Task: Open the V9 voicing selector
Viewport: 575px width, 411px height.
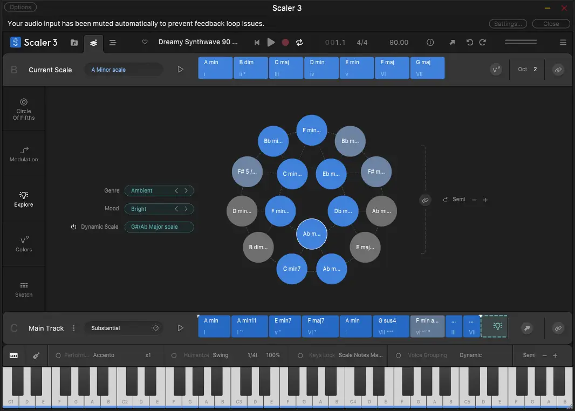Action: [496, 68]
